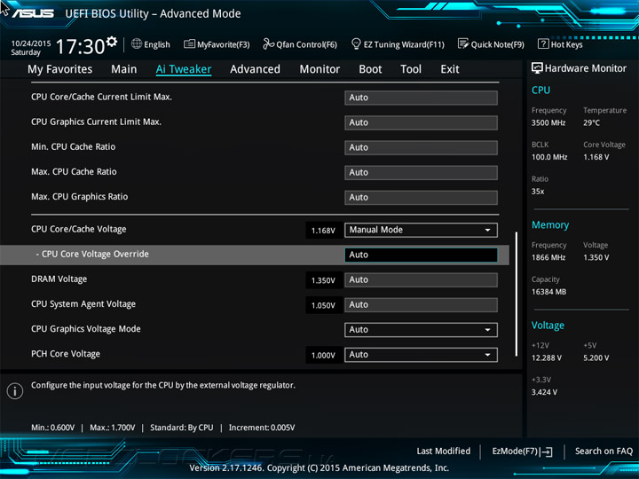The height and width of the screenshot is (479, 639).
Task: Click Search on FAQ link
Action: pos(603,452)
